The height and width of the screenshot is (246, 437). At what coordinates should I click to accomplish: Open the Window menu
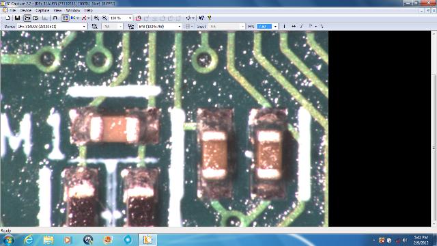coord(73,10)
